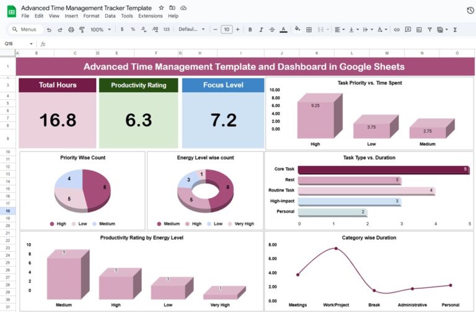The image size is (476, 312).
Task: Click the font size field showing 10
Action: coord(226,30)
